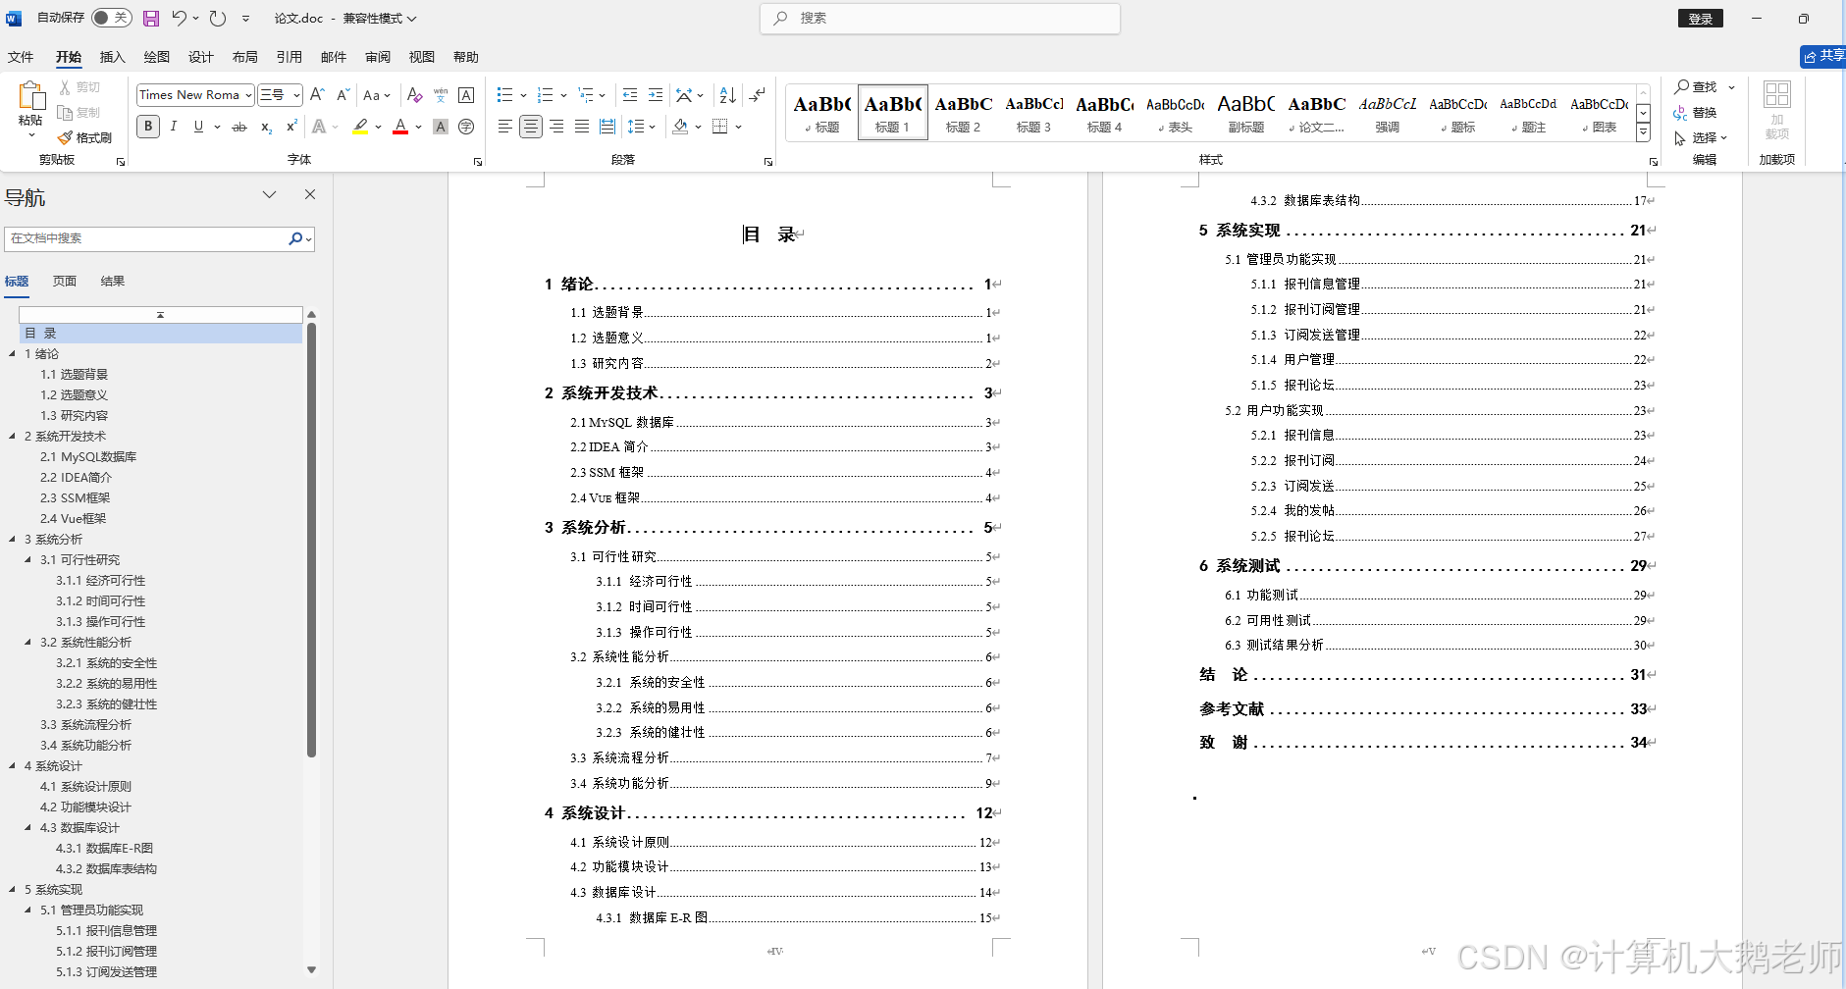
Task: Open the Review (审阅) tab
Action: point(378,57)
